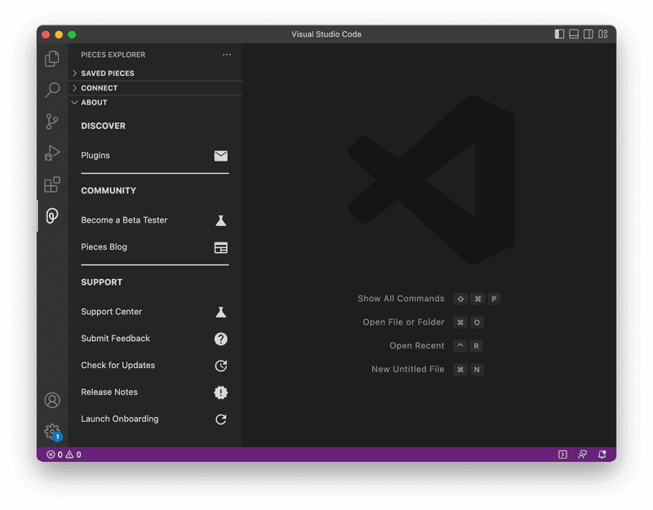Expand the Saved Pieces section
This screenshot has height=510, width=653.
[x=155, y=73]
